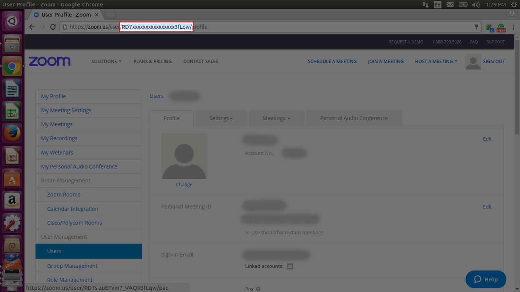Open Ubuntu Dash search in launcher
This screenshot has width=520, height=292.
tap(12, 21)
